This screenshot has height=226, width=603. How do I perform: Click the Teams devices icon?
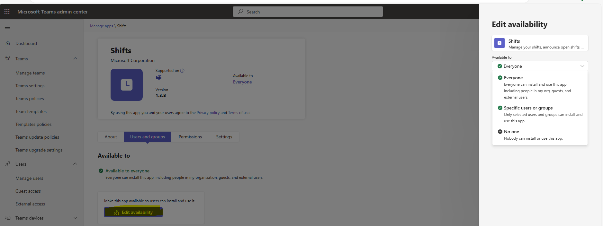pyautogui.click(x=8, y=218)
